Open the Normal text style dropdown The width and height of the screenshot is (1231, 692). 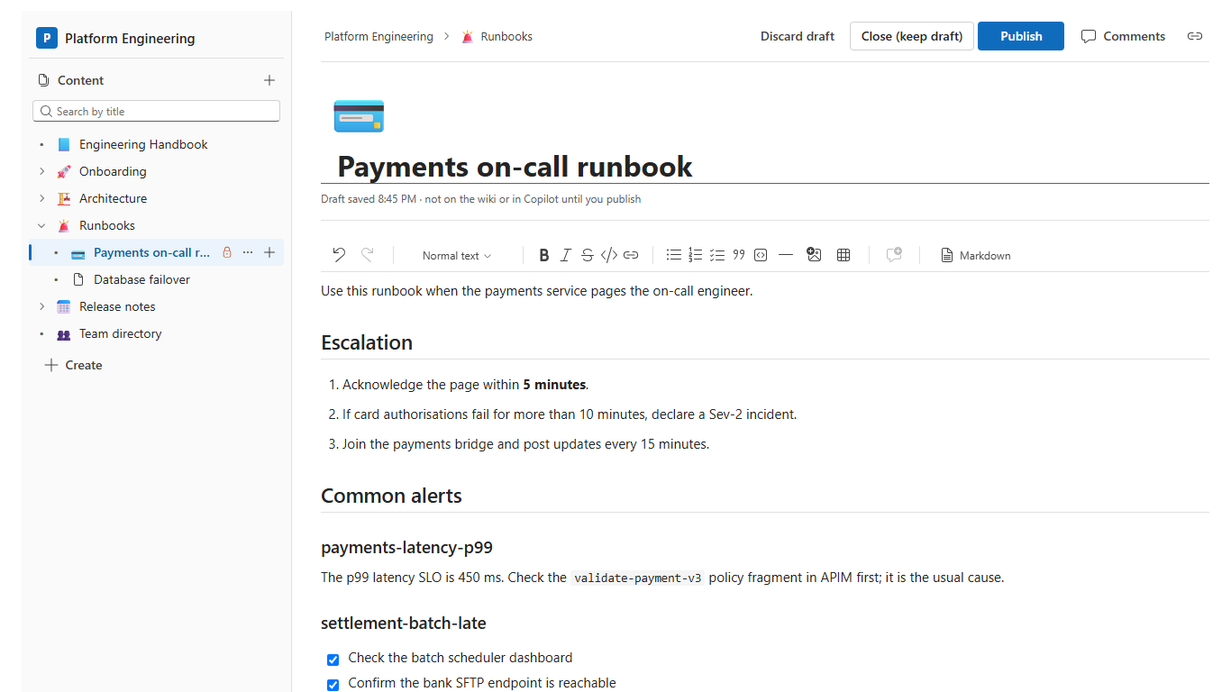457,255
